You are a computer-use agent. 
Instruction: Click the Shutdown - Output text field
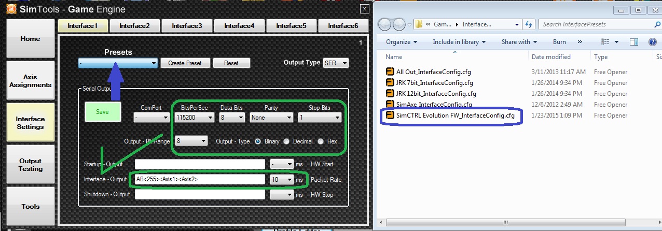click(x=200, y=195)
